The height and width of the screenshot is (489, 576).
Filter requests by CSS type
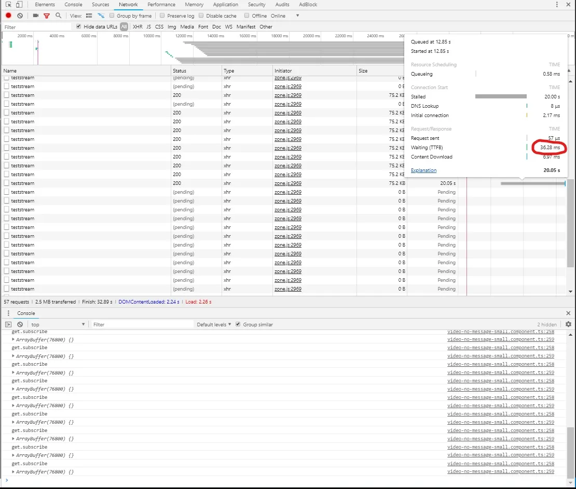[x=159, y=27]
